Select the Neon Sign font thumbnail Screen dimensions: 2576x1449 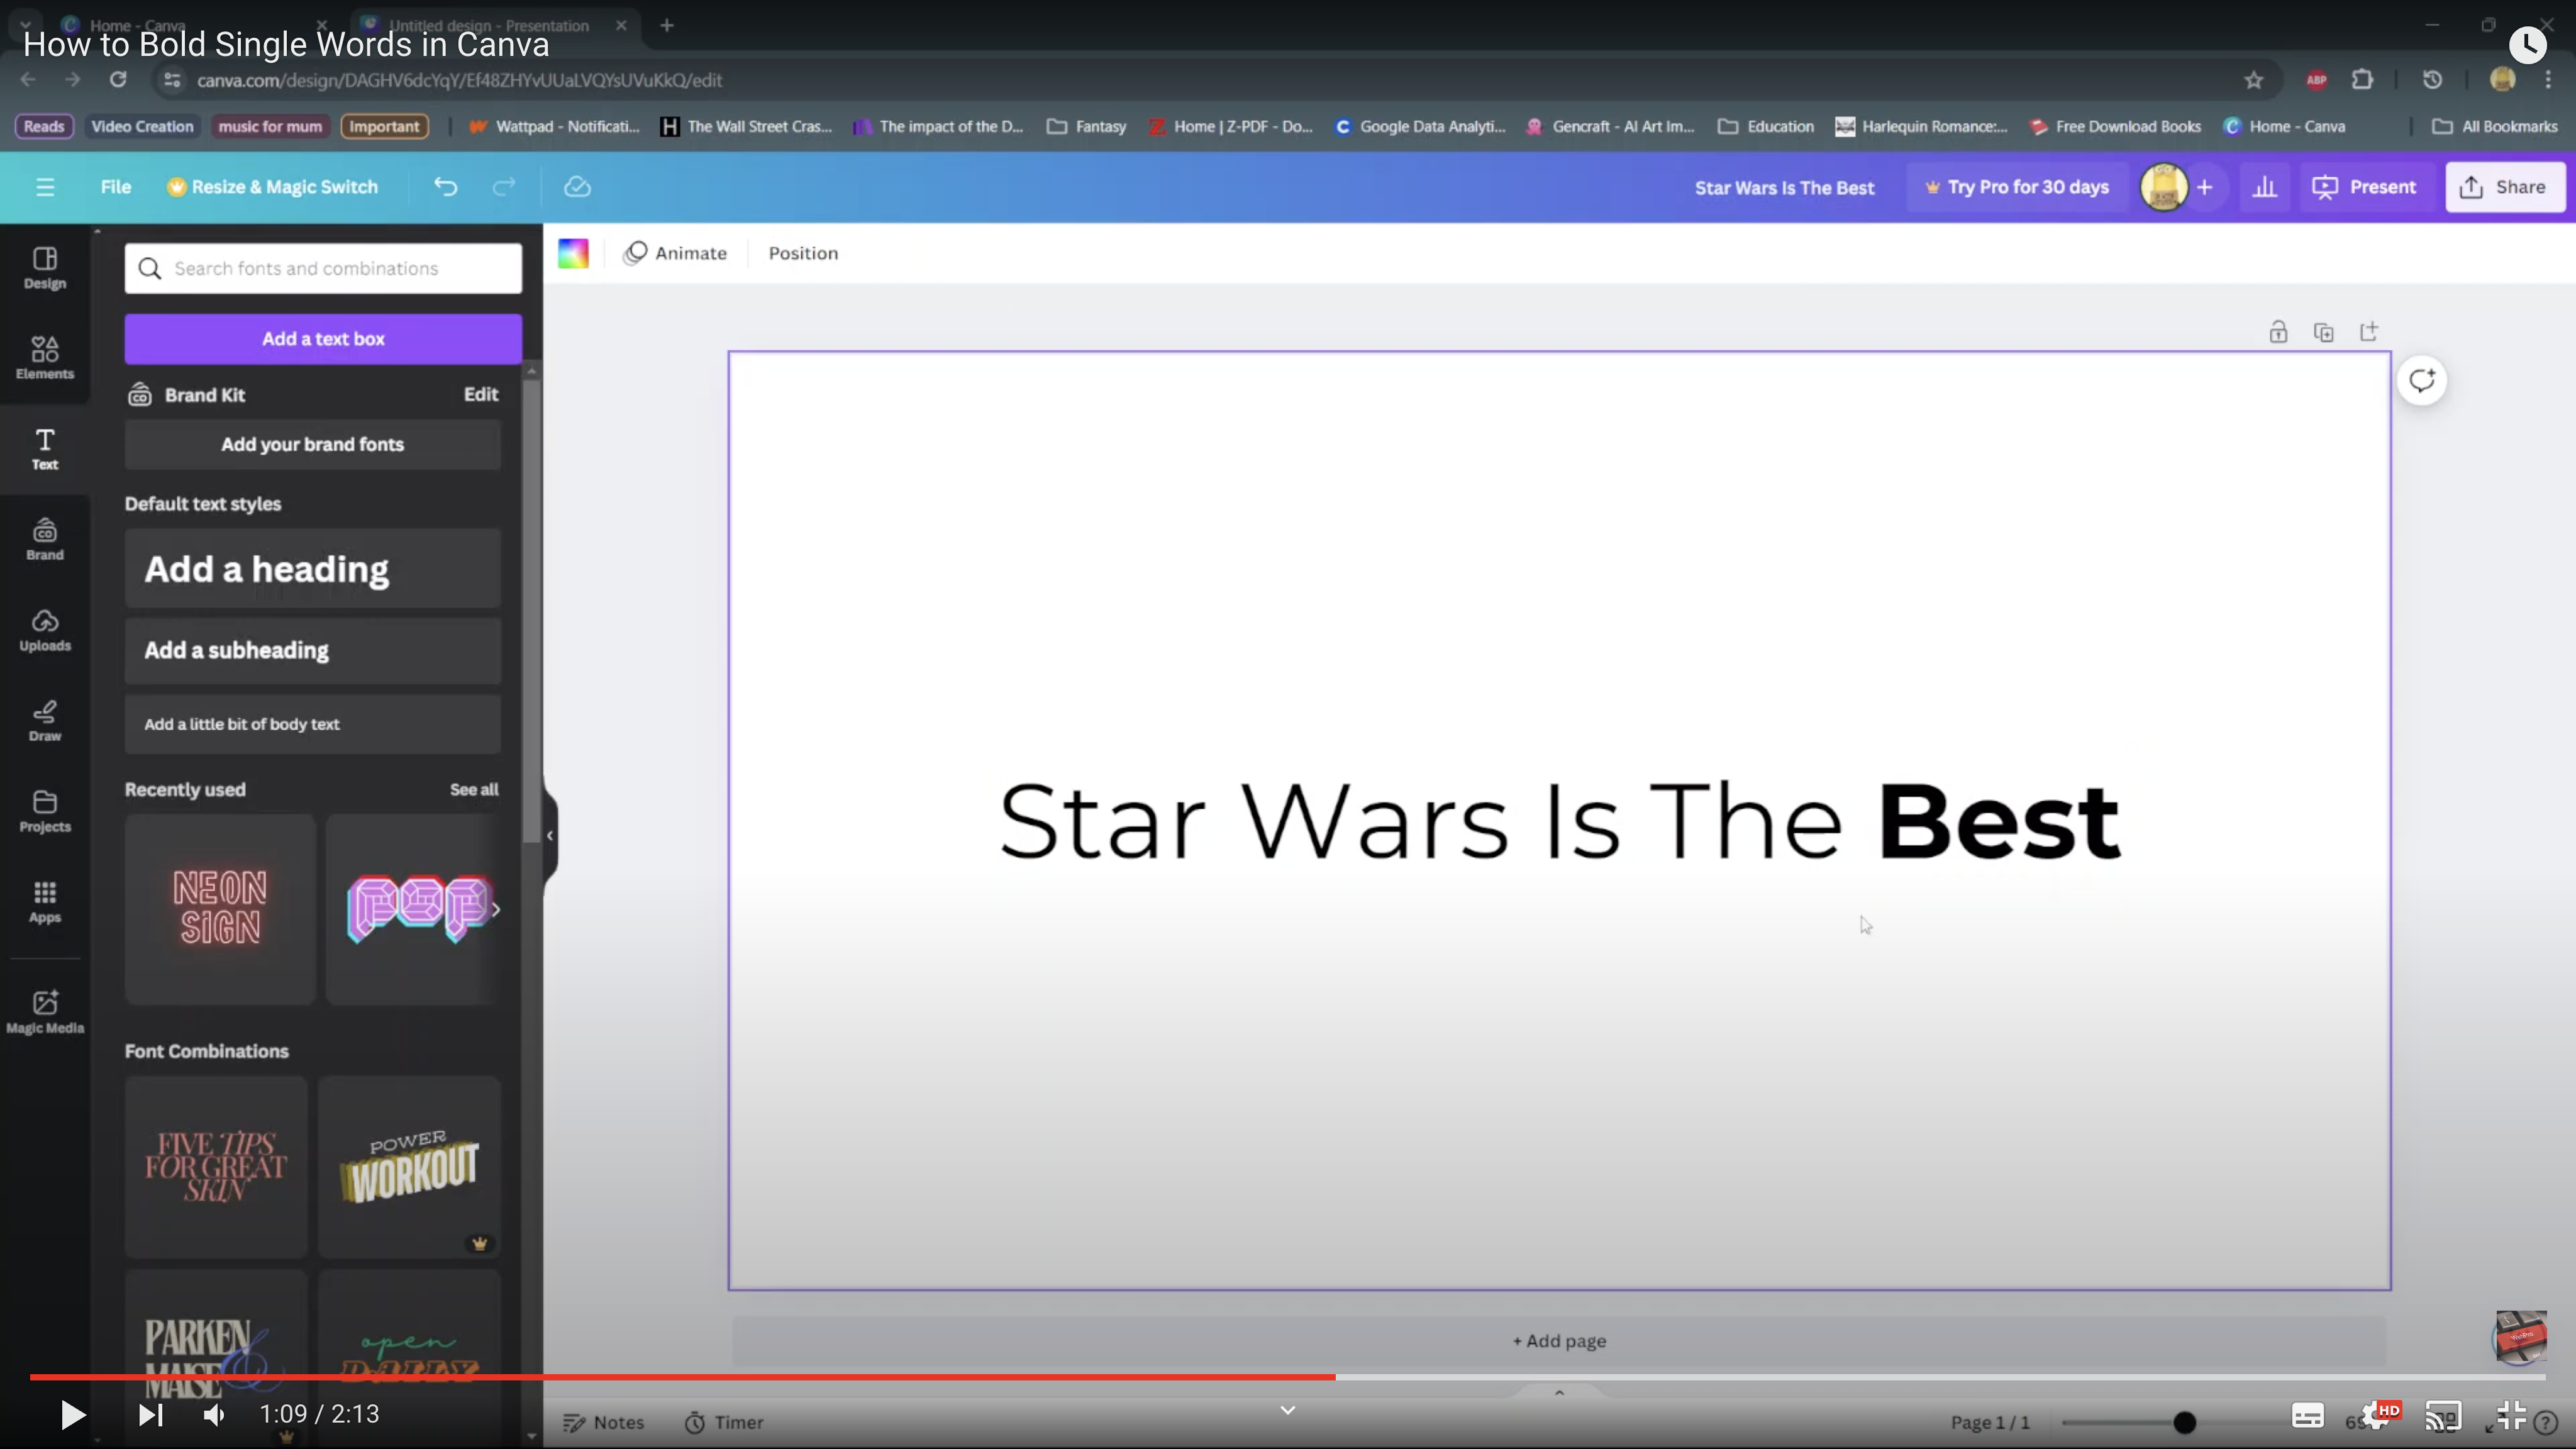point(220,908)
